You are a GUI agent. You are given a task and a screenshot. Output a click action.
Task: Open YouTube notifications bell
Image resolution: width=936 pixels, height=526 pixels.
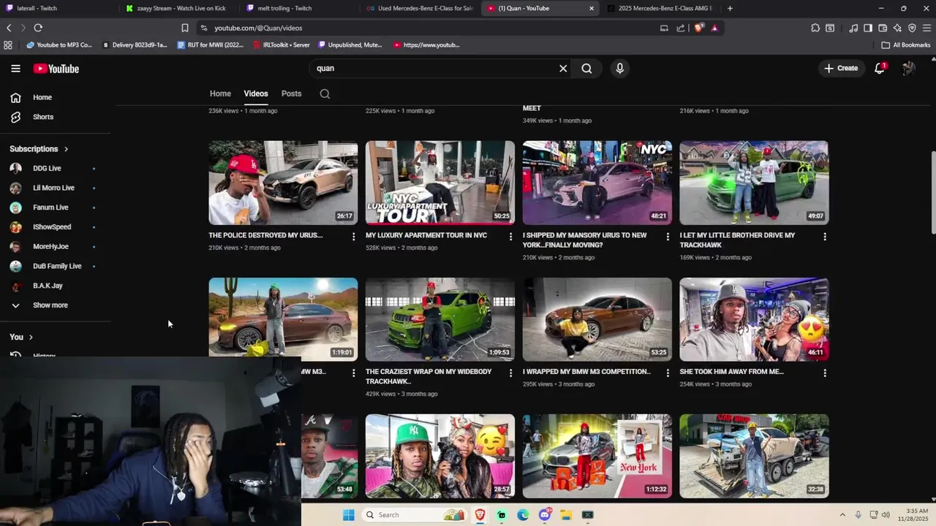[x=880, y=69]
